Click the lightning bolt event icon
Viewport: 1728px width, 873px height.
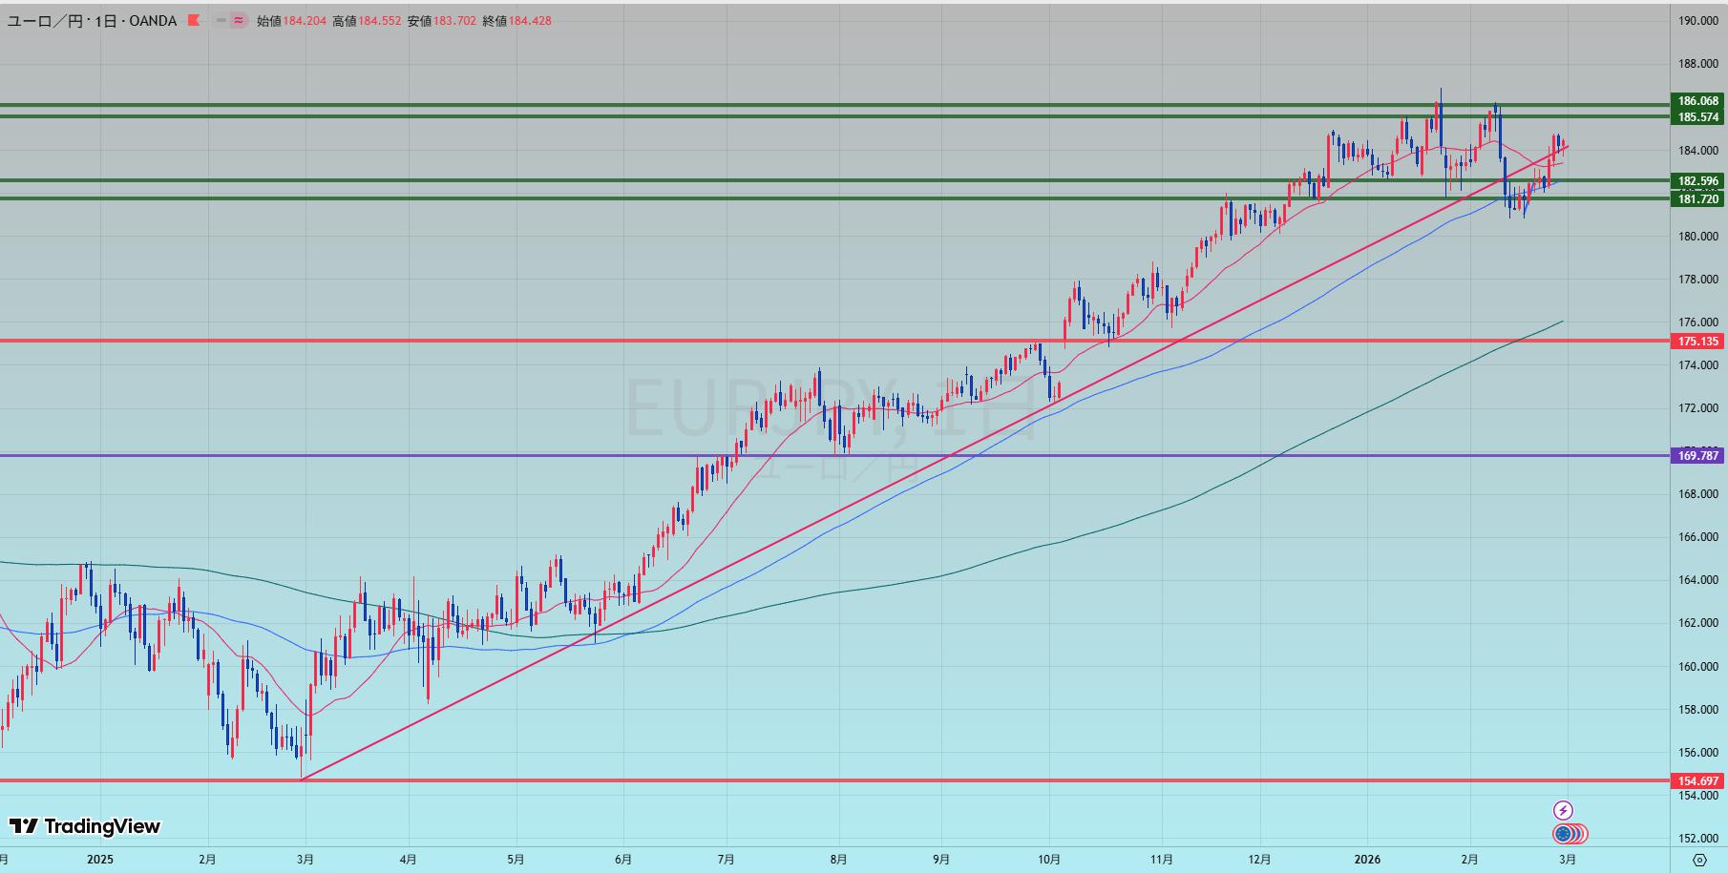point(1563,810)
